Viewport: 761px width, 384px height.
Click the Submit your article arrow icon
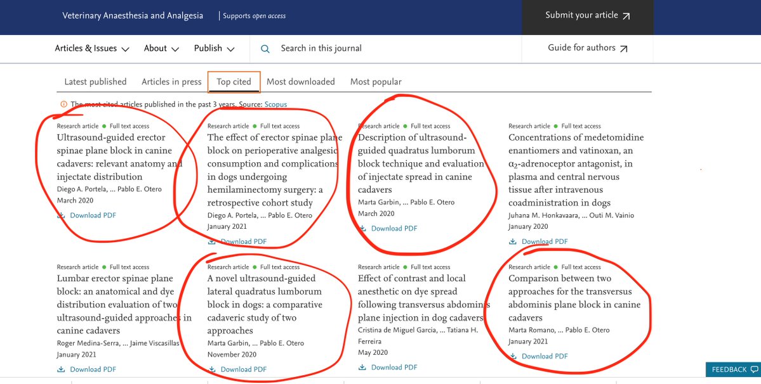626,16
